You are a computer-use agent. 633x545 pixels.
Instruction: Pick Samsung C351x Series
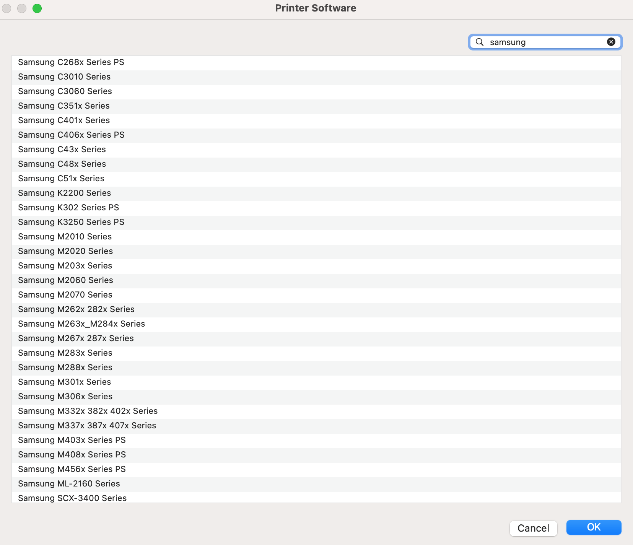pos(316,106)
